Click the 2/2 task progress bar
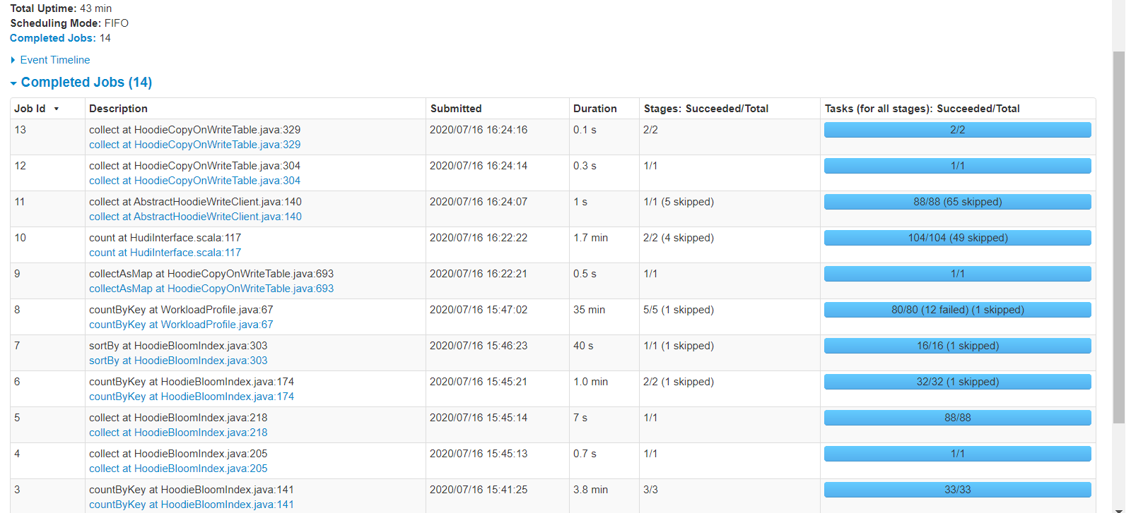This screenshot has width=1131, height=513. [x=958, y=130]
